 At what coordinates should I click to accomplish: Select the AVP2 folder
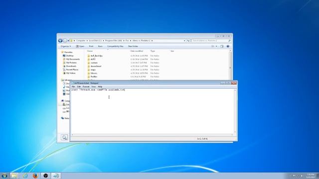[93, 59]
